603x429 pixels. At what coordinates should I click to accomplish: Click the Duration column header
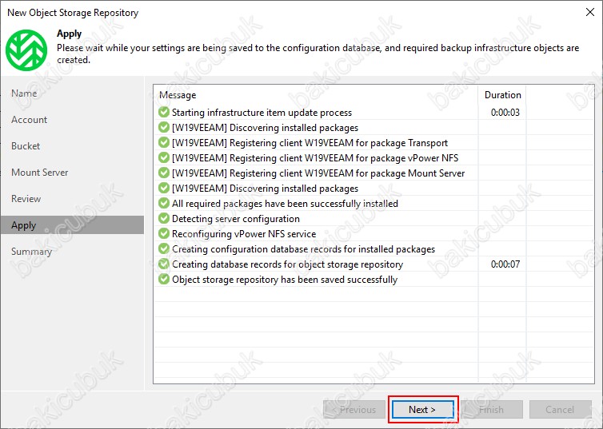click(x=502, y=95)
